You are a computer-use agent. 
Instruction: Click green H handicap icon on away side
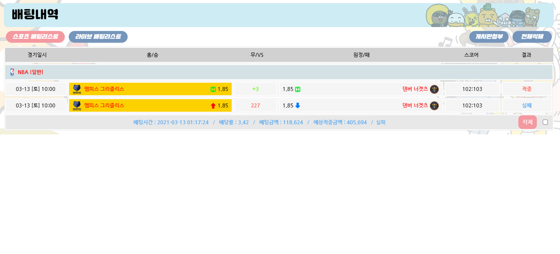coord(298,89)
